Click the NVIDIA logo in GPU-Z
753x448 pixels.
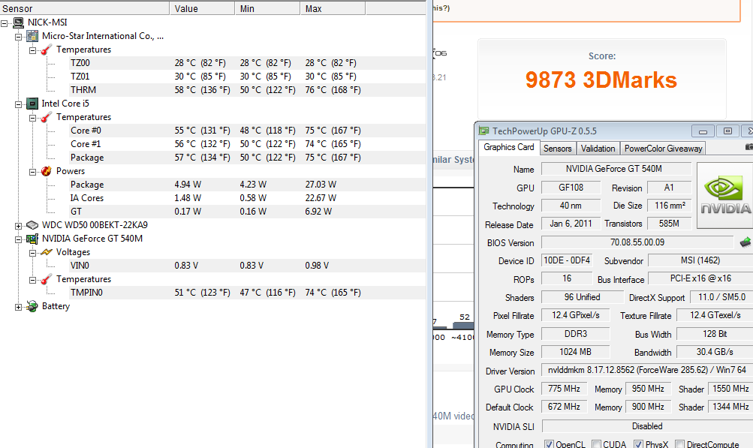click(x=725, y=195)
